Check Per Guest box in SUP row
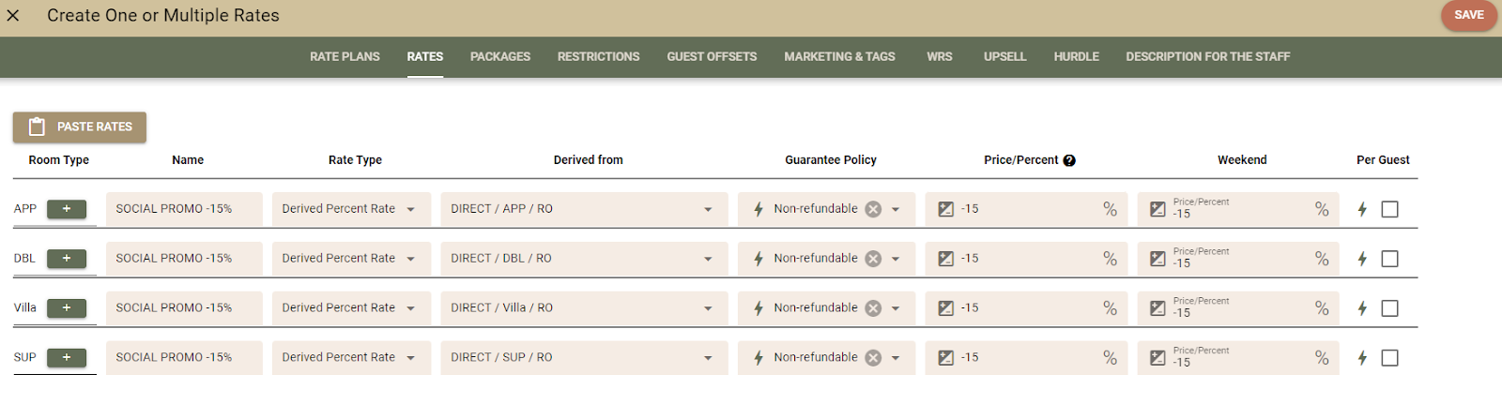The image size is (1502, 404). pos(1389,358)
